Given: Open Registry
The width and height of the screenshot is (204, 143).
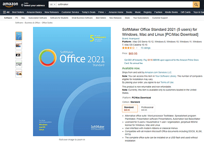Looking at the screenshot, I should [148, 12].
